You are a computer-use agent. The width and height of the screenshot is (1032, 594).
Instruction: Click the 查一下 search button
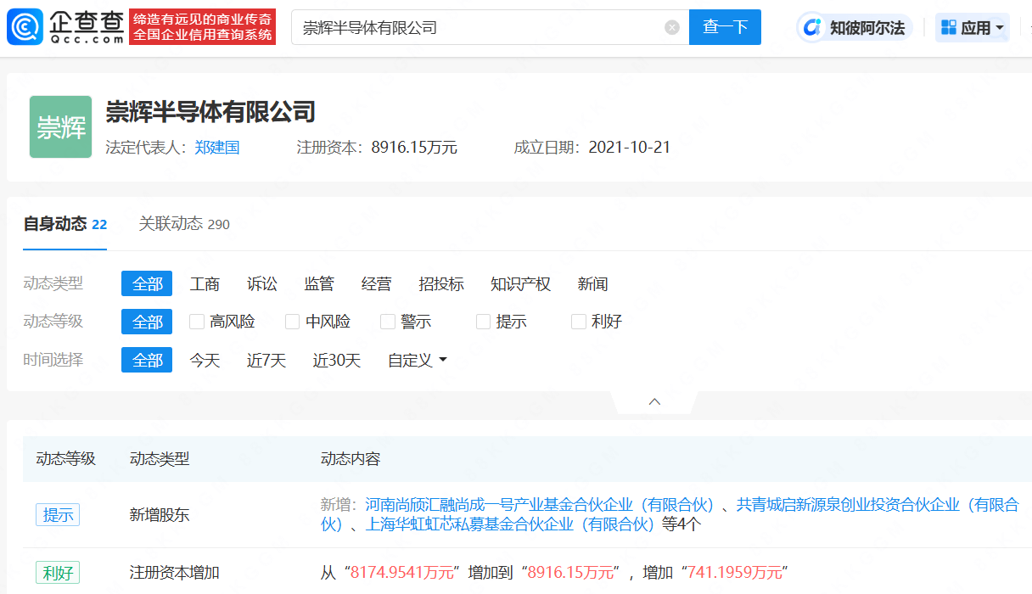click(725, 27)
